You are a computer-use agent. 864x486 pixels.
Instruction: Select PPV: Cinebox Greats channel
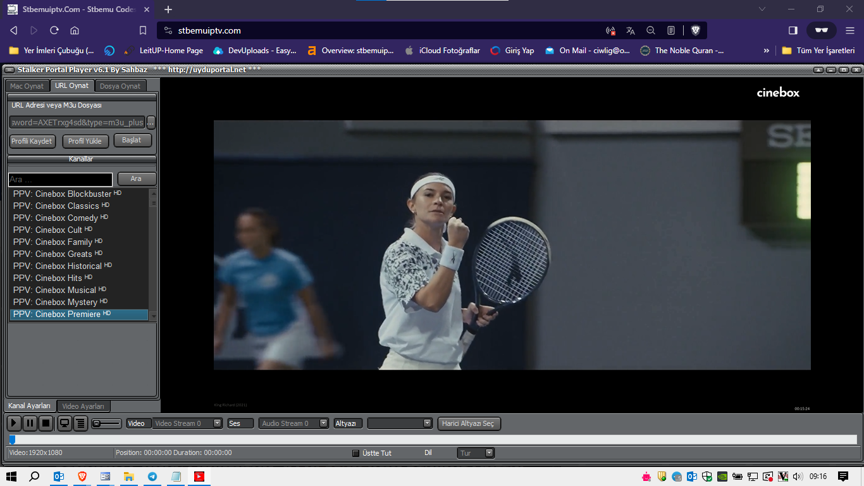click(x=79, y=254)
